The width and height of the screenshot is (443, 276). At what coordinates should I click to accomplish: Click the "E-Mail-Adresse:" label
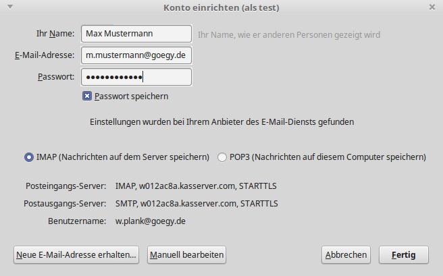click(x=44, y=55)
